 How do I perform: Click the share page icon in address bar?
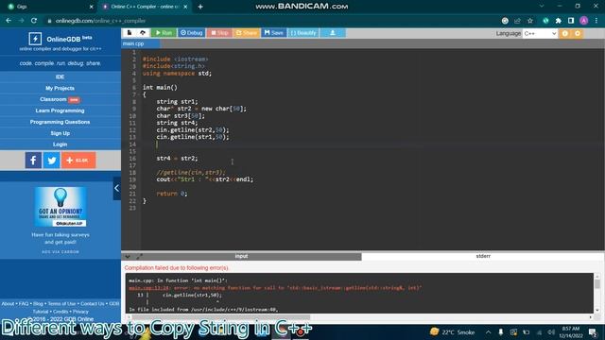click(x=517, y=21)
